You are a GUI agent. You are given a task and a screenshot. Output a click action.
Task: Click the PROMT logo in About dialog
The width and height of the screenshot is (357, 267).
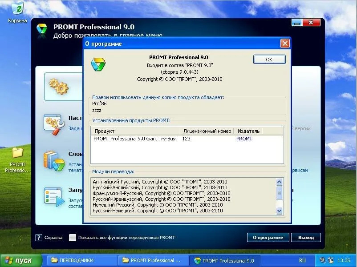coord(98,64)
